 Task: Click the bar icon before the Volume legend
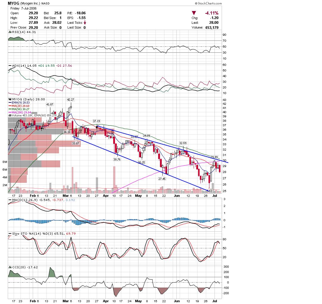[x=10, y=116]
